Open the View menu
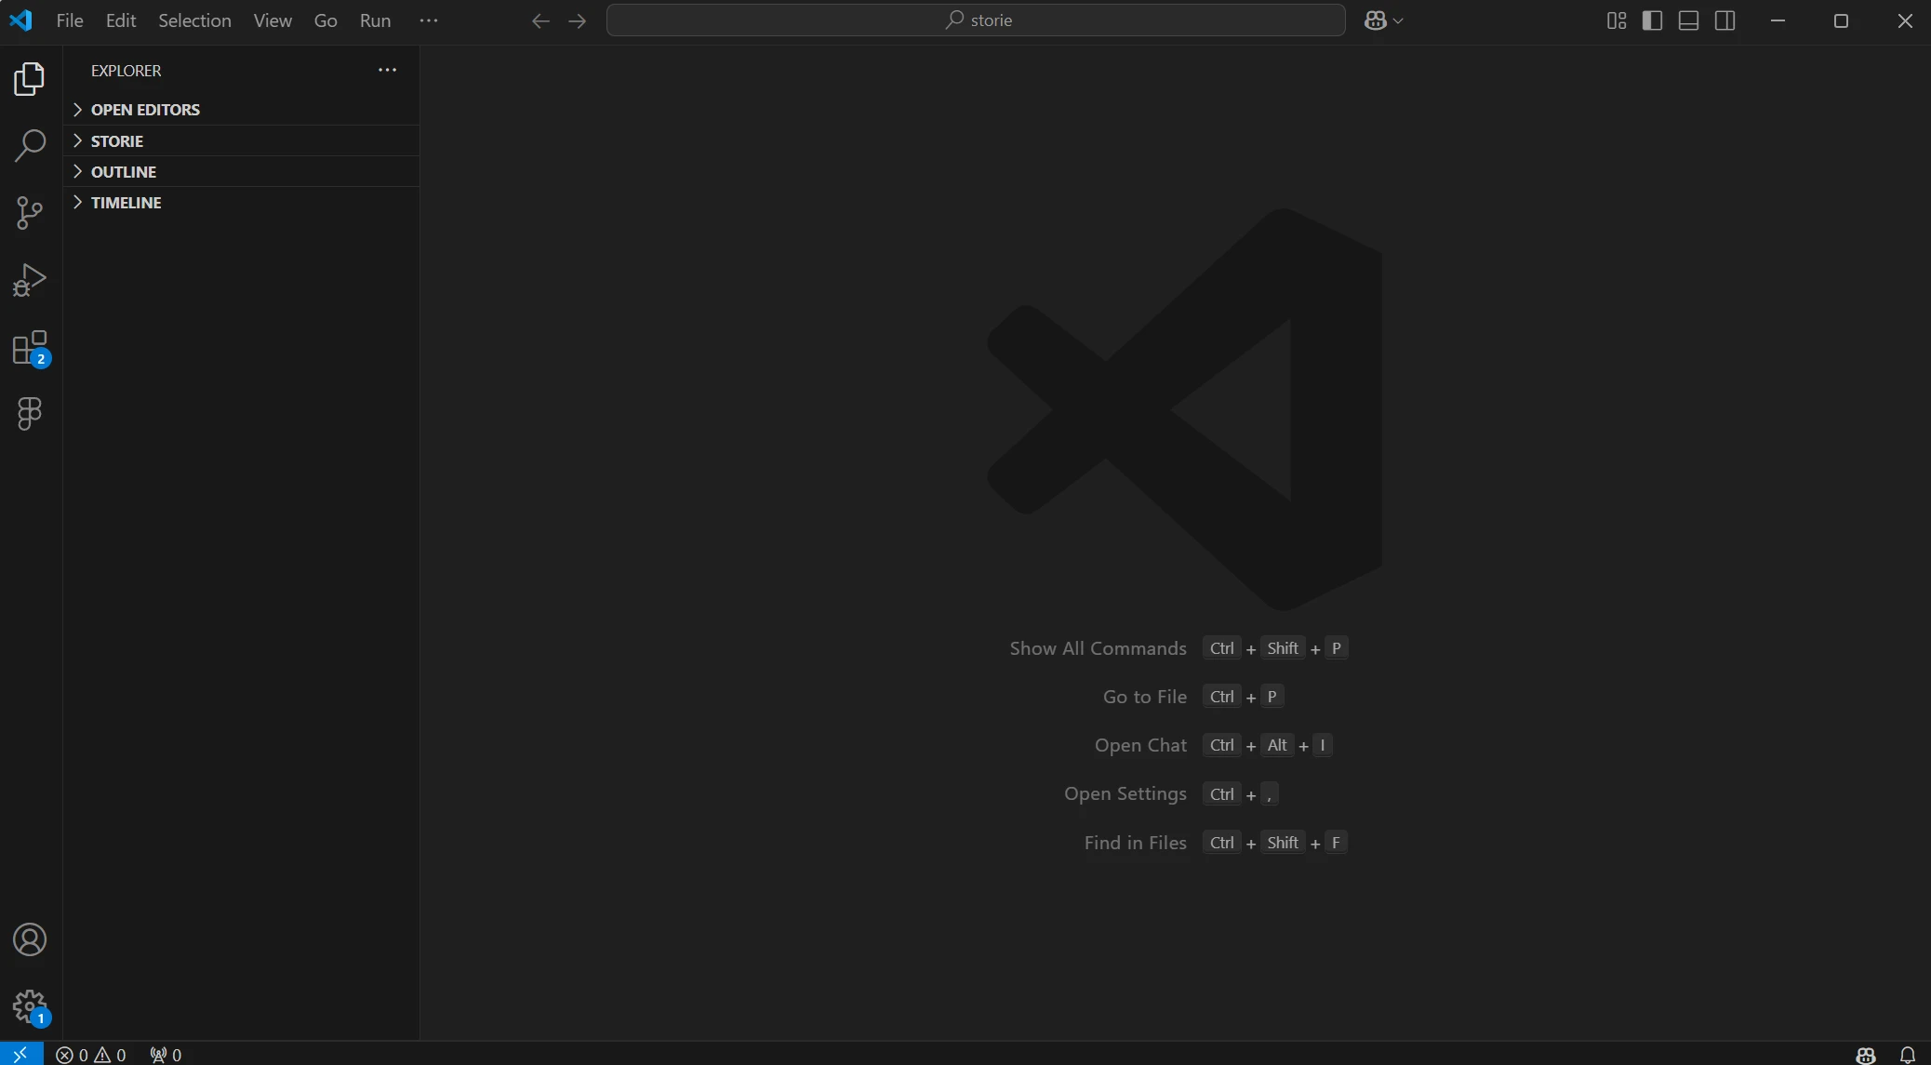Screen dimensions: 1931x1065 (273, 20)
